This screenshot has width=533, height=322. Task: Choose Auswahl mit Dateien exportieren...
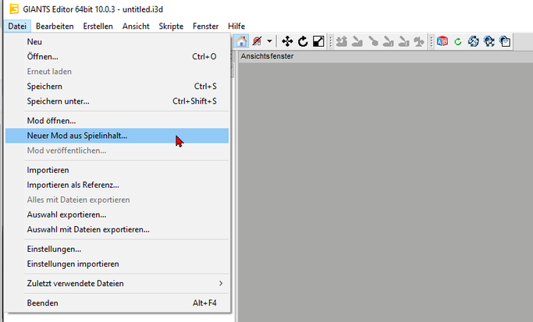click(x=117, y=230)
